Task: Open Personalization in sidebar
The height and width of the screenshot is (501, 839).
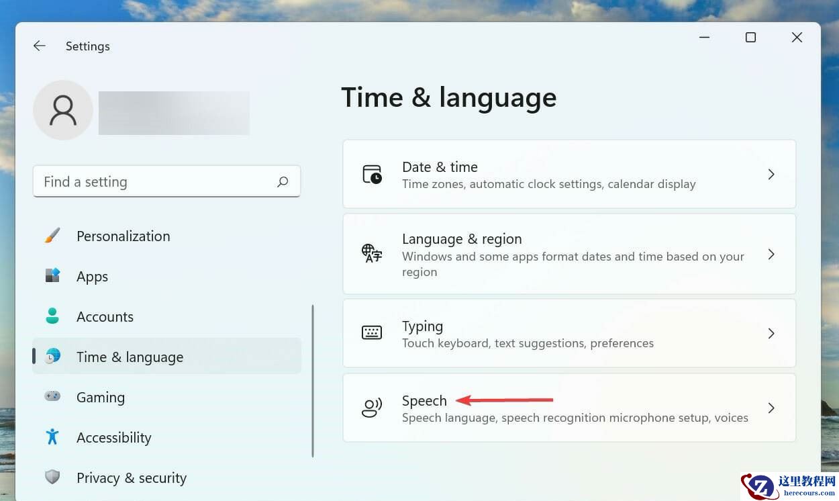Action: (166, 236)
